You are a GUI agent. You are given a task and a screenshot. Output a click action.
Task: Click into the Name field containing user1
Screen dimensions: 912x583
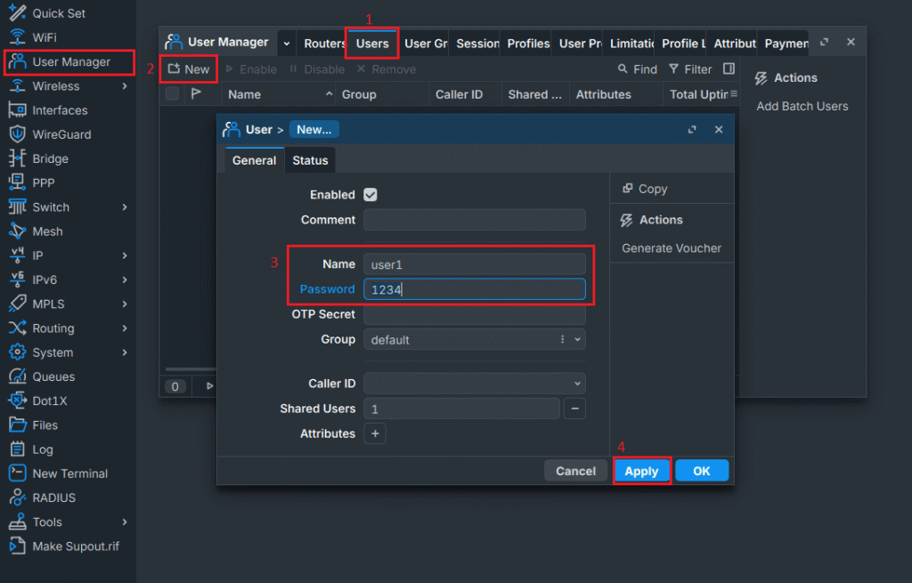474,264
